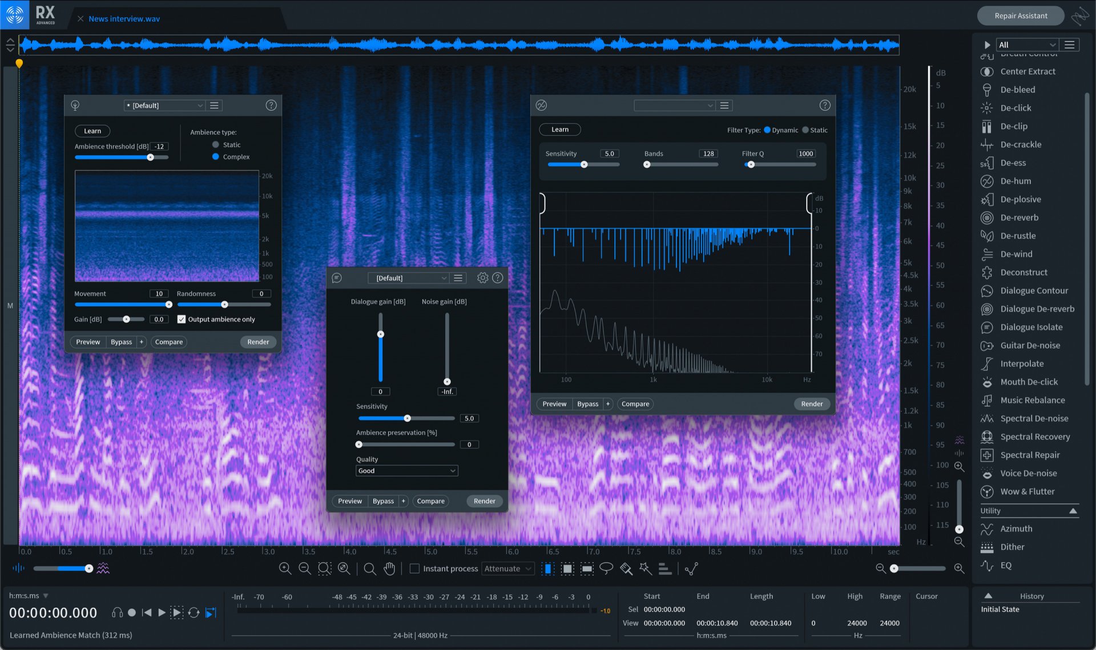Select Static ambience type
Image resolution: width=1096 pixels, height=650 pixels.
pos(216,145)
